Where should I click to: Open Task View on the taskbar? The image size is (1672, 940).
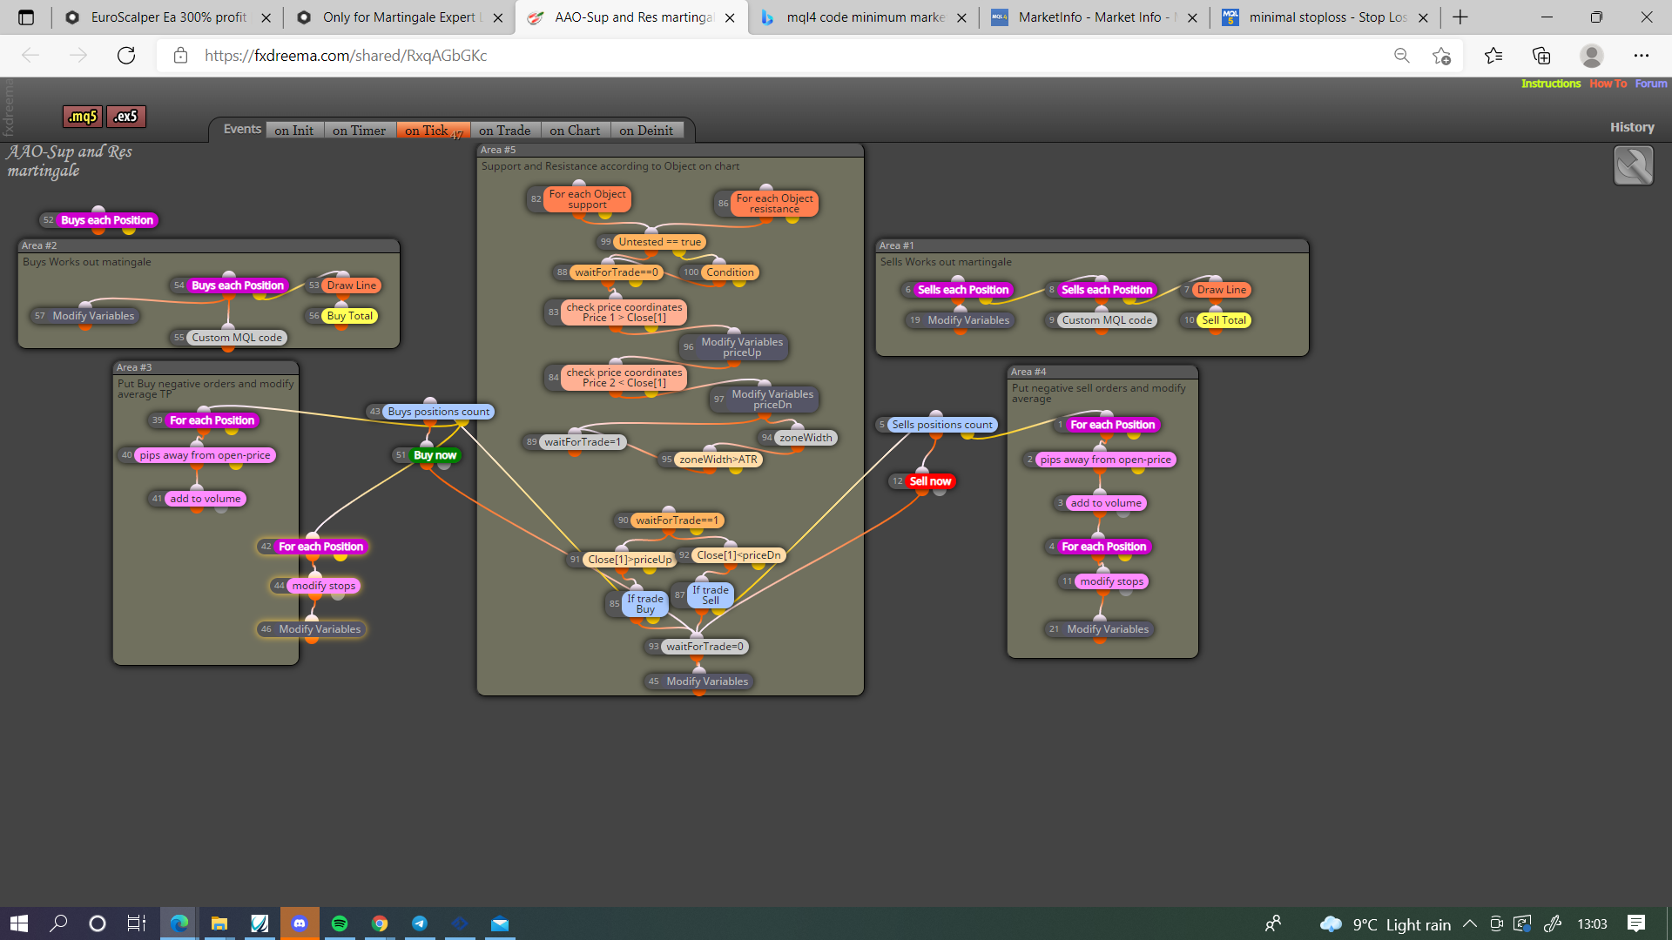click(x=137, y=923)
